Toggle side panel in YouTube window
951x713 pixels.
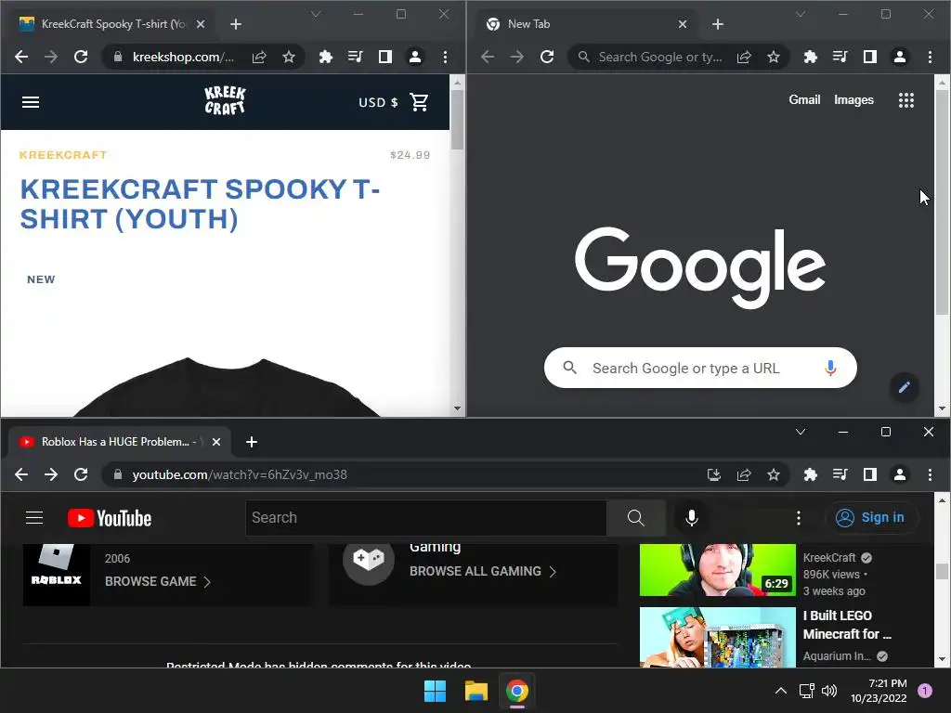pos(869,474)
